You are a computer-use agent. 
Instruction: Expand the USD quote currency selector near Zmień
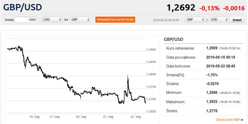219,20
